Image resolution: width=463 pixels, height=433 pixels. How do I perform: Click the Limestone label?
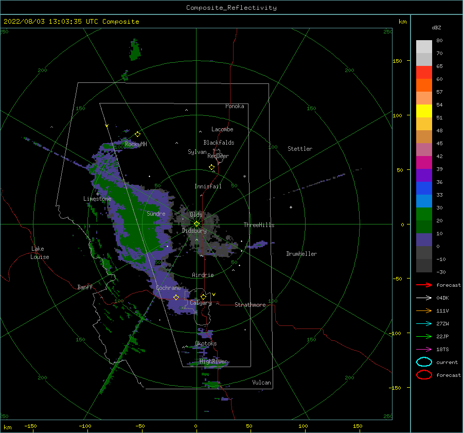pos(97,199)
